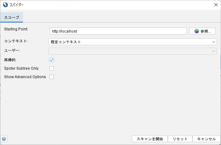Screen dimensions: 221x145
Task: Click the スパイダー window title text
Action: click(16, 5)
